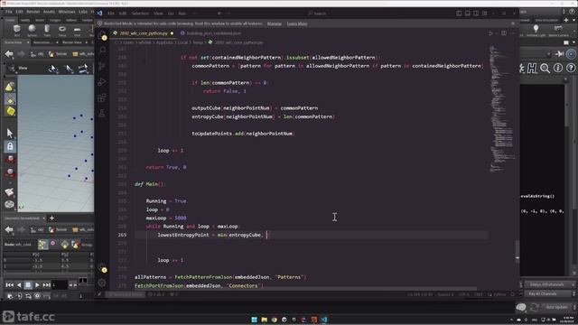Open VS Code overflow menu ellipsis
The width and height of the screenshot is (578, 325).
(x=195, y=14)
